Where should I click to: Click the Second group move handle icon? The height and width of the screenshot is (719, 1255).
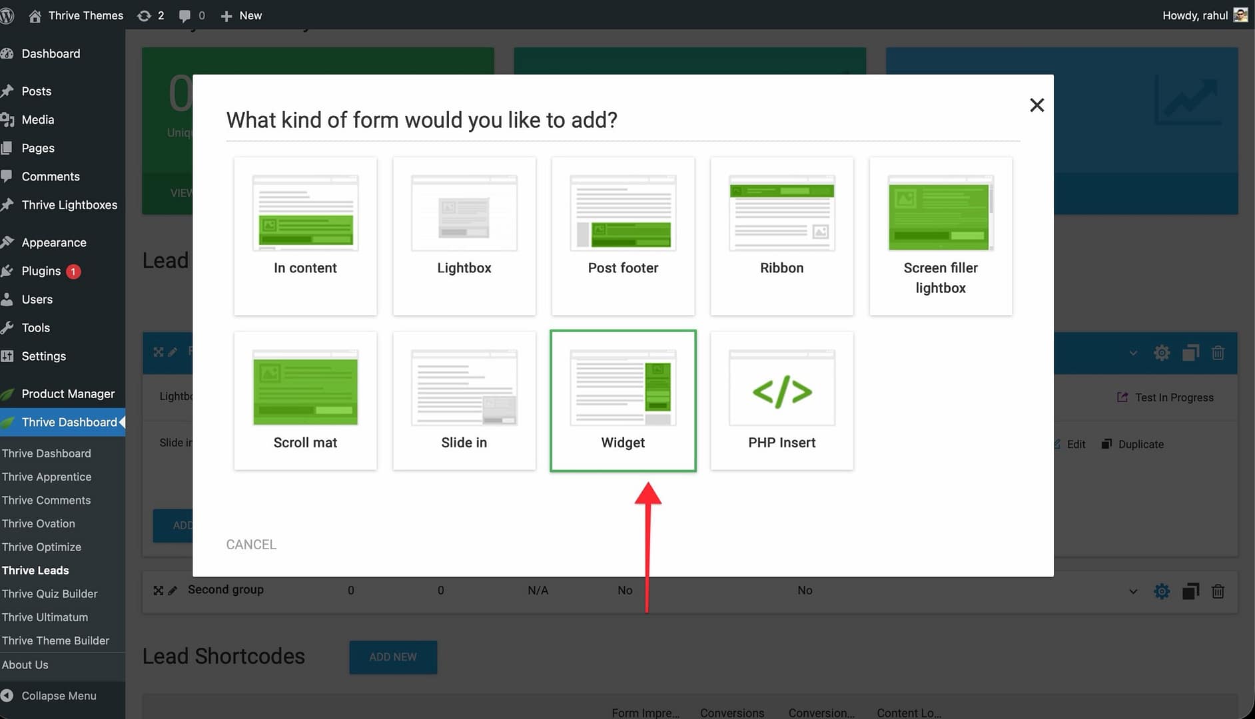click(x=158, y=591)
